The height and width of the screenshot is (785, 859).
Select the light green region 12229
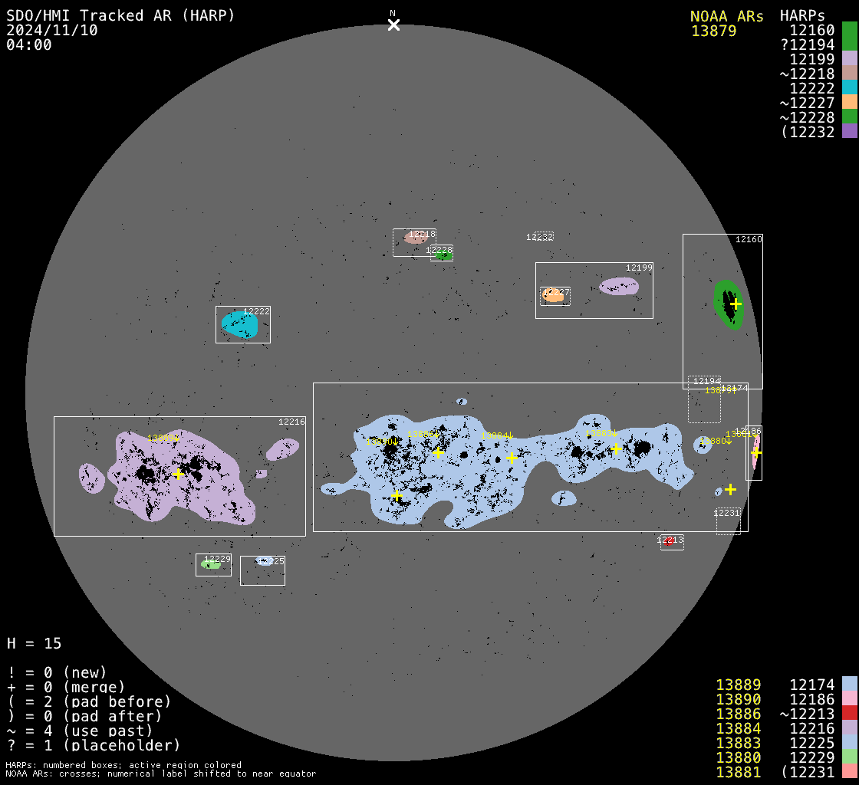209,565
